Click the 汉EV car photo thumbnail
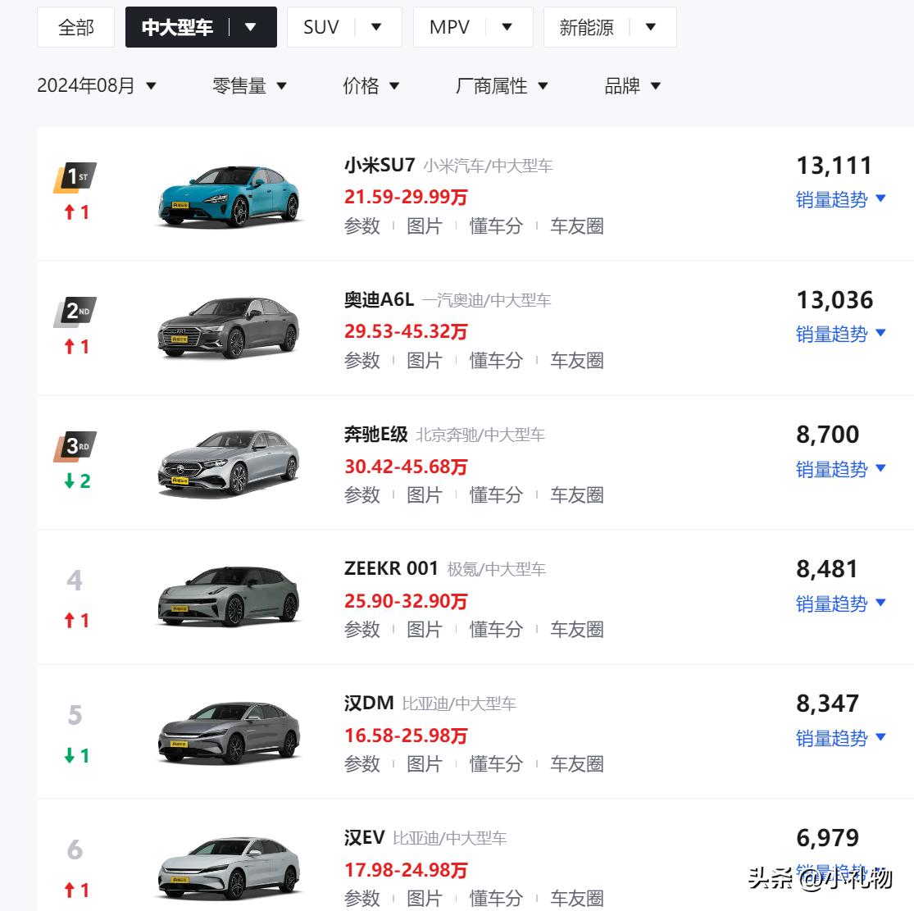 pyautogui.click(x=229, y=866)
